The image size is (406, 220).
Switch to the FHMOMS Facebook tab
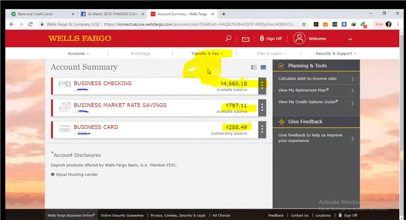tap(112, 14)
